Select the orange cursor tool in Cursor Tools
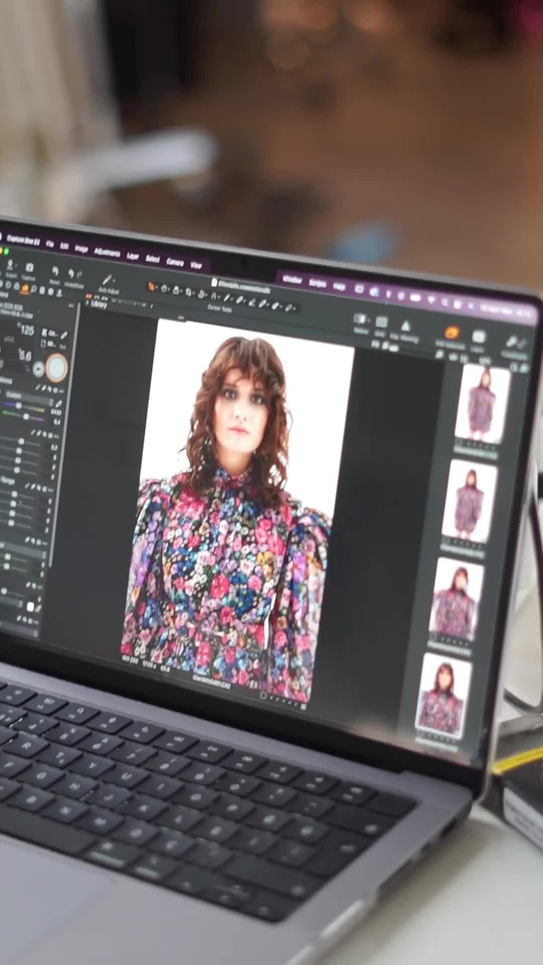 [x=151, y=286]
